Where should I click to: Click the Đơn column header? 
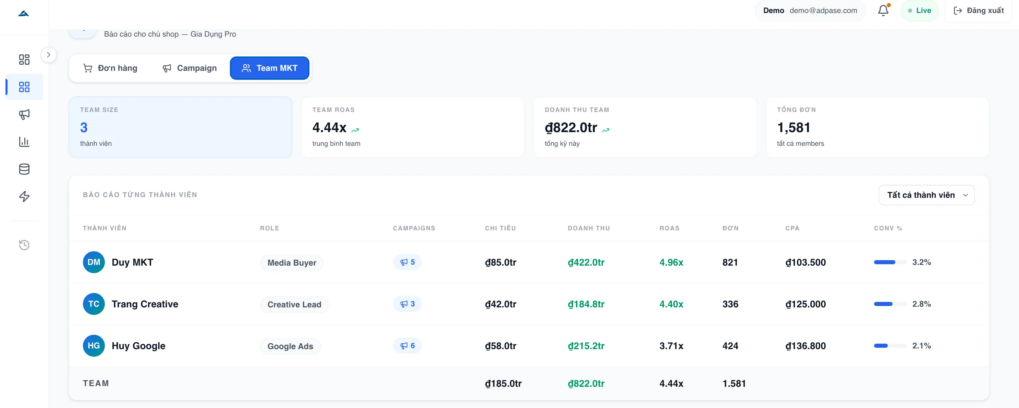[x=730, y=228]
